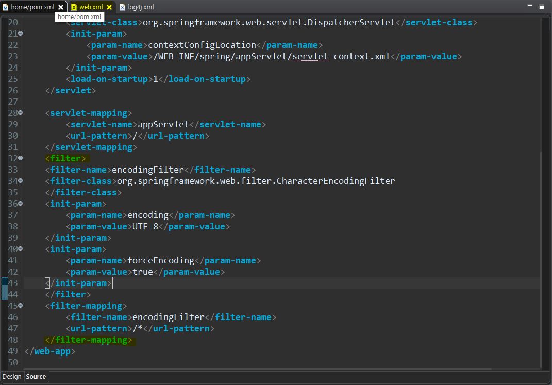Click the vertical editor scrollbar
This screenshot has width=552, height=385.
(541, 259)
